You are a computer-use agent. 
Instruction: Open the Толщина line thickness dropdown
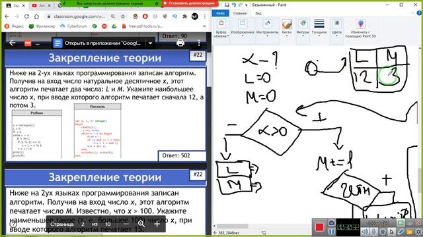(319, 28)
